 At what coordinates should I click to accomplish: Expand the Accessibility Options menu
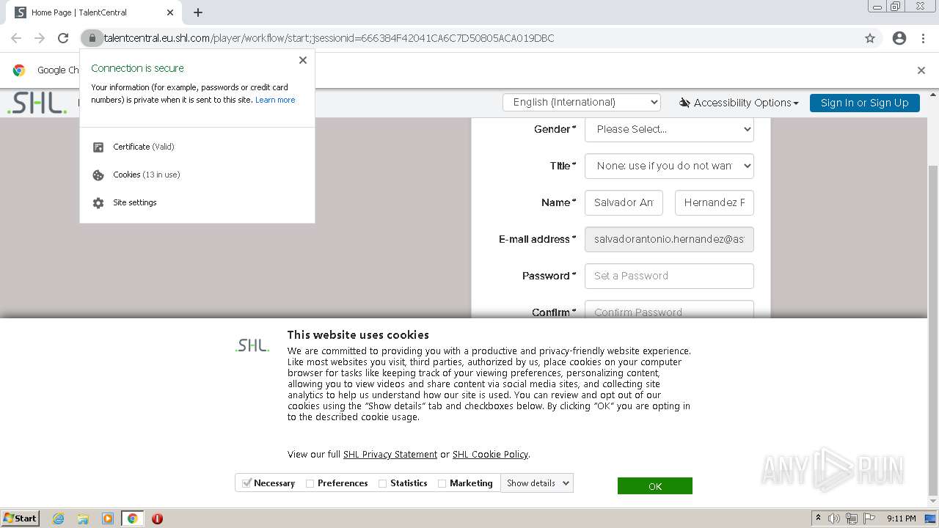pyautogui.click(x=739, y=103)
